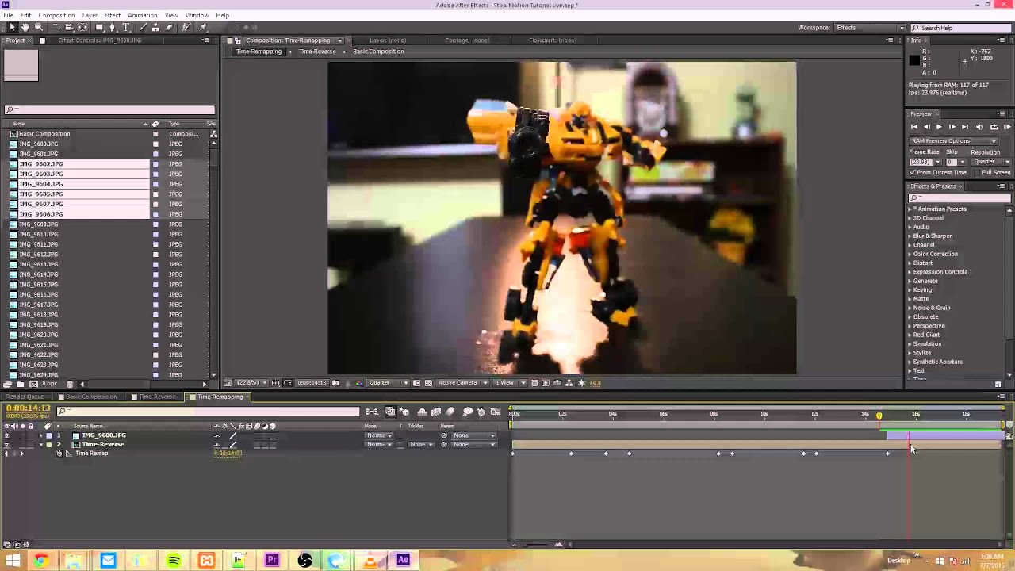Select the Zoom magnifier tool
Viewport: 1015px width, 571px height.
pos(39,27)
